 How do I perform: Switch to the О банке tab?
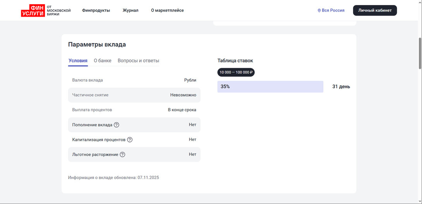(x=103, y=61)
